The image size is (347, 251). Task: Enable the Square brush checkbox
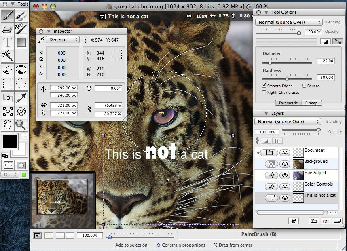(x=304, y=86)
